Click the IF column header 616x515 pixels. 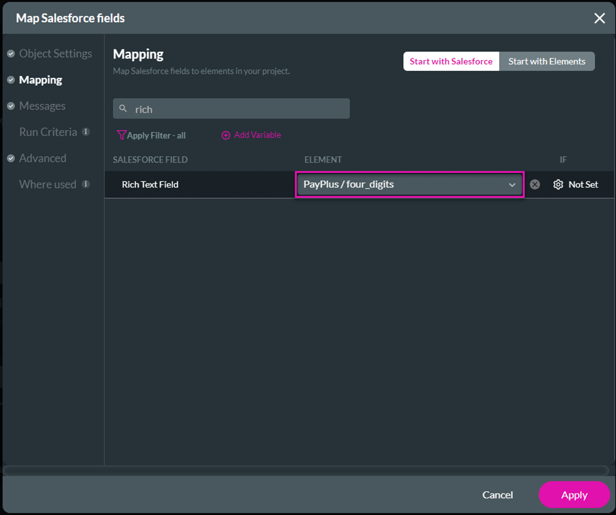[563, 159]
